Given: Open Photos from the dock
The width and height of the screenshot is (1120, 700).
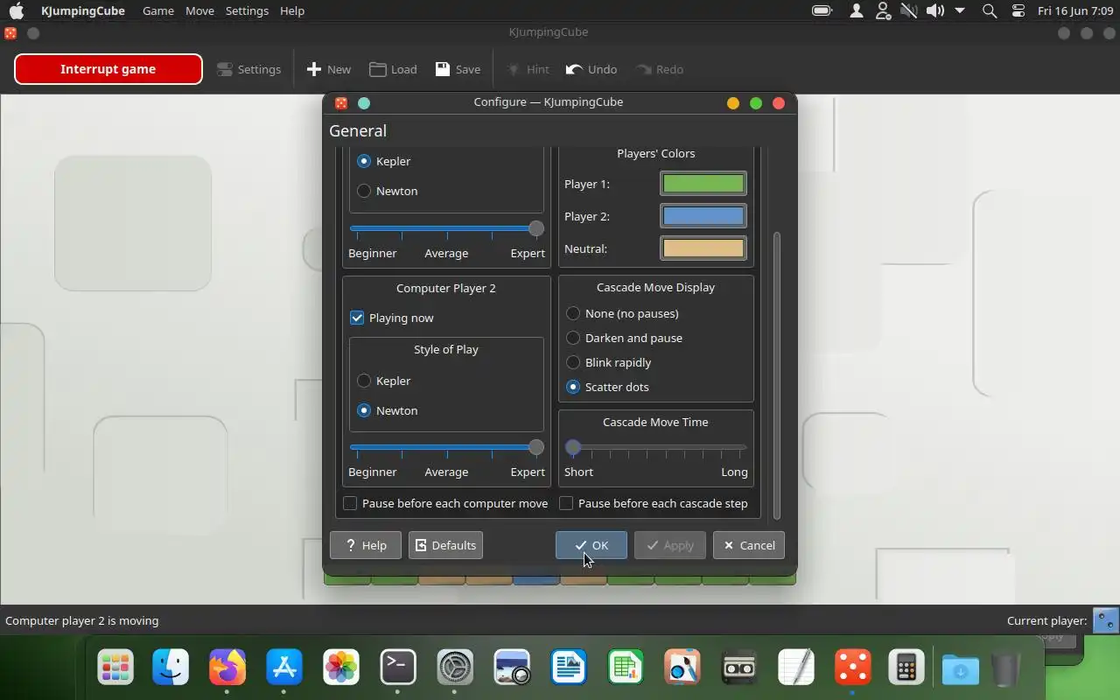Looking at the screenshot, I should (341, 668).
